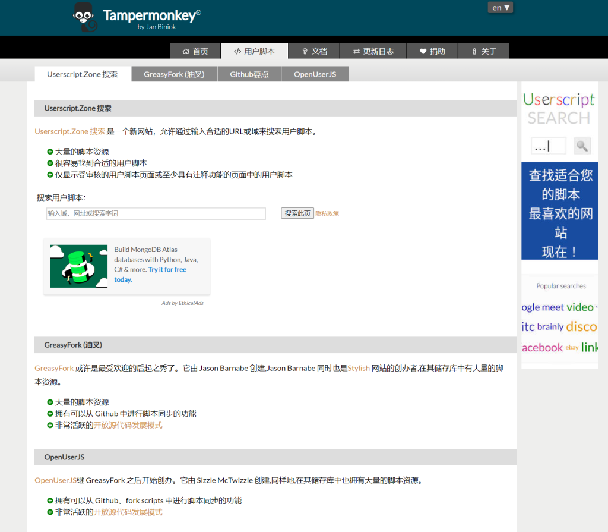The width and height of the screenshot is (608, 532).
Task: Click the userscript search text field
Action: tap(156, 213)
